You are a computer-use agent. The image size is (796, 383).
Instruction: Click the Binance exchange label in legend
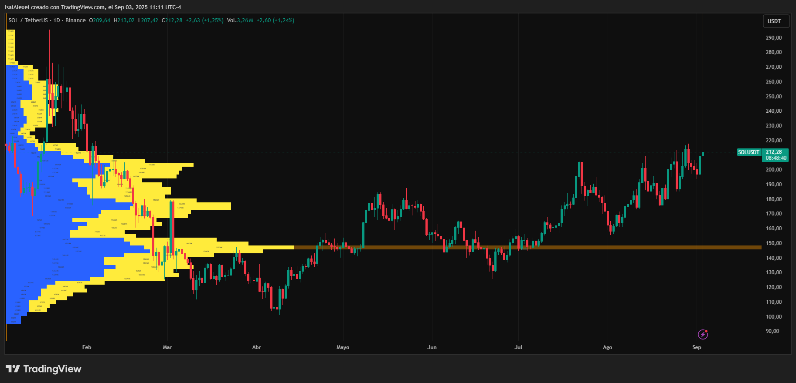[75, 20]
